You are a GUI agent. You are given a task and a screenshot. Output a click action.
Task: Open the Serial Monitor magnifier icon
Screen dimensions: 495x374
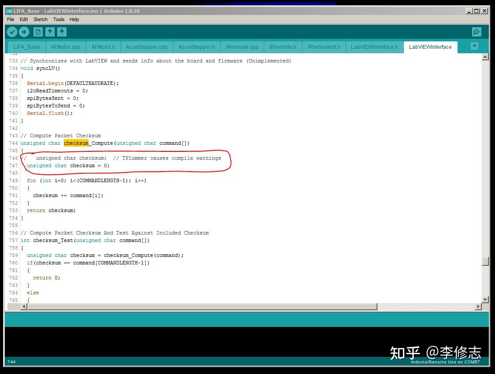coord(476,32)
